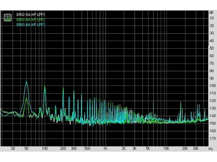Viewport: 217px width, 162px height.
Task: Click the top of the 100 Hz peak
Action: [x=45, y=86]
